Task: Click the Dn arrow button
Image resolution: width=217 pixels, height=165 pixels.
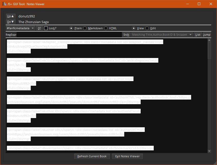Action: click(x=11, y=22)
